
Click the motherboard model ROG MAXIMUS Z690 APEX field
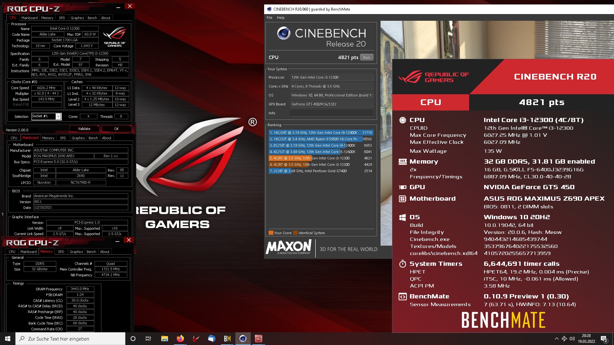64,156
